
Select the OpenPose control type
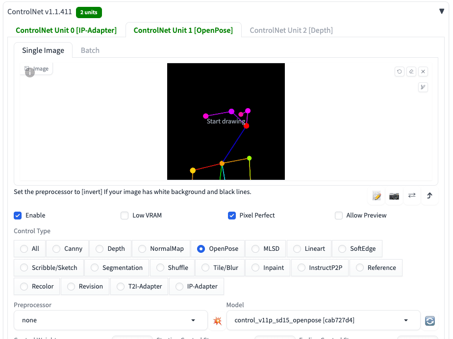pyautogui.click(x=218, y=249)
